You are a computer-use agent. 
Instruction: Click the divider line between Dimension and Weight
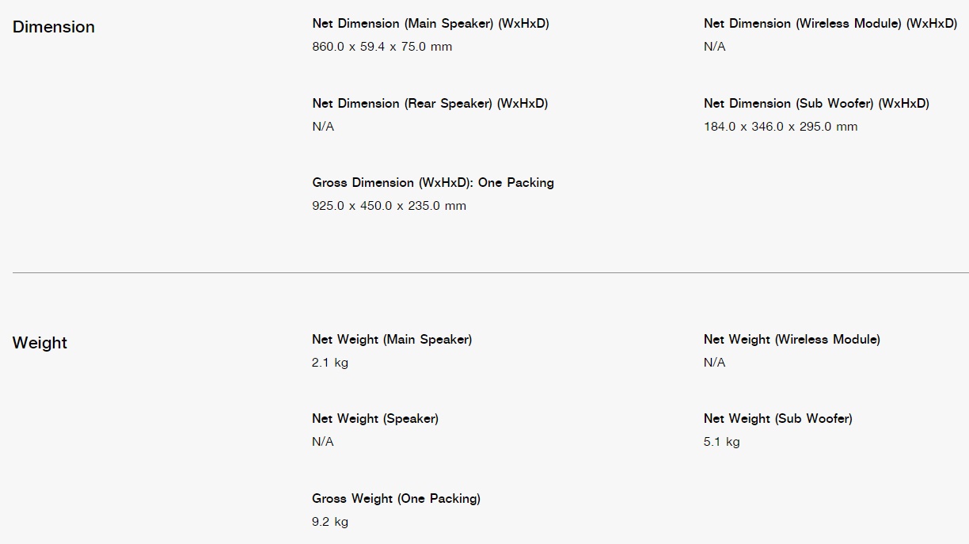pyautogui.click(x=491, y=272)
